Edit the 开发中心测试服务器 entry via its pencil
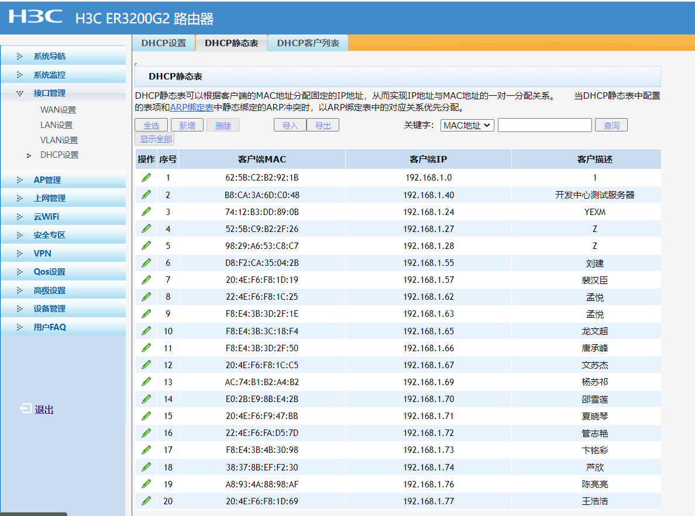 point(146,195)
